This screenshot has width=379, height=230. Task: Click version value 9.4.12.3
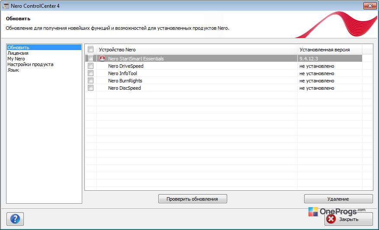tap(308, 59)
